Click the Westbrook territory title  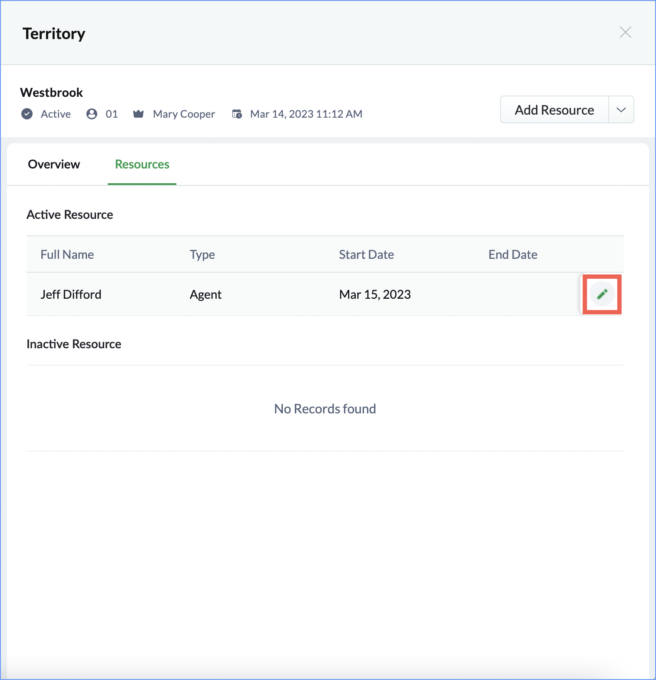click(x=51, y=92)
